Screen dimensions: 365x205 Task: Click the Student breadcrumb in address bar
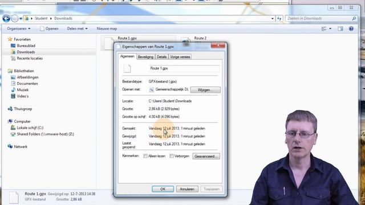(x=41, y=18)
